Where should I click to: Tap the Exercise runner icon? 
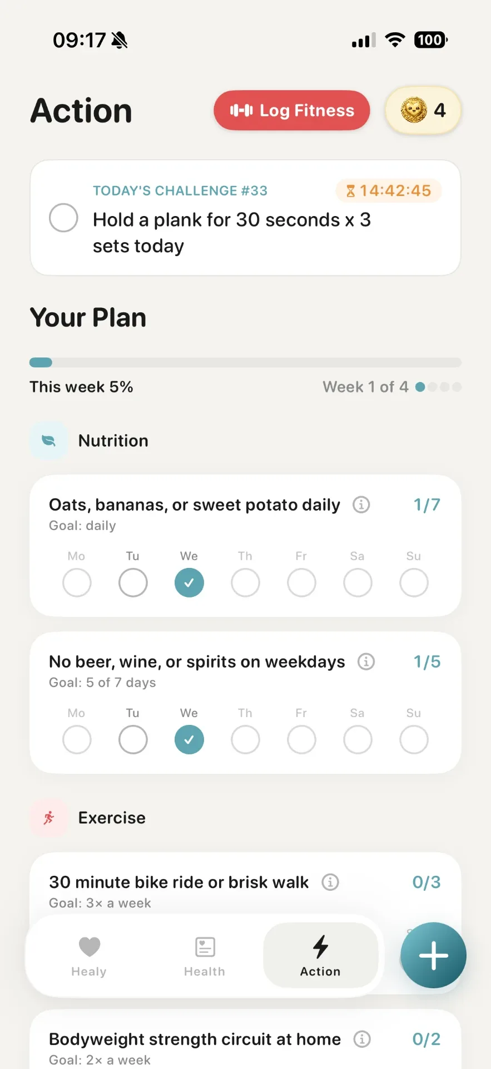click(x=49, y=818)
